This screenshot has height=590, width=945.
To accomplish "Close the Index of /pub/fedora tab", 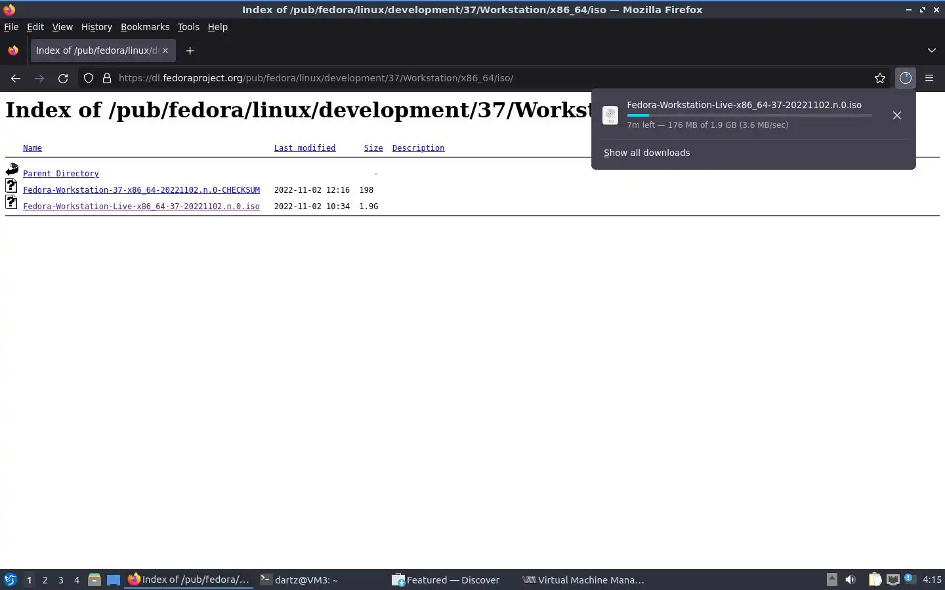I will tap(165, 50).
